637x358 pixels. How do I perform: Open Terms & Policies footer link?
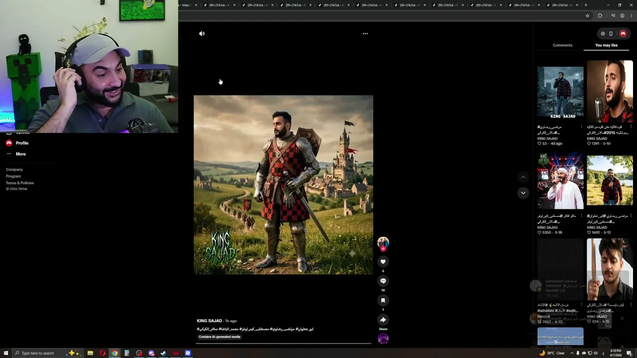[x=20, y=183]
